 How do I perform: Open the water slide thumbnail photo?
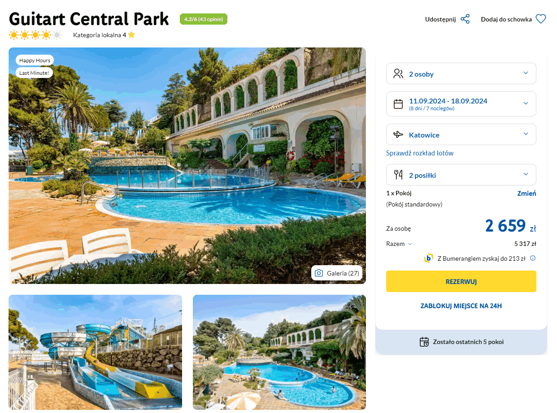95,352
